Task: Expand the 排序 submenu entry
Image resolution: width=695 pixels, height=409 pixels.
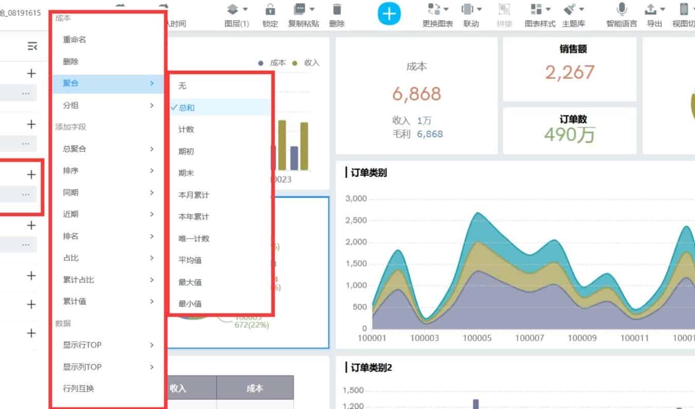Action: pos(108,170)
